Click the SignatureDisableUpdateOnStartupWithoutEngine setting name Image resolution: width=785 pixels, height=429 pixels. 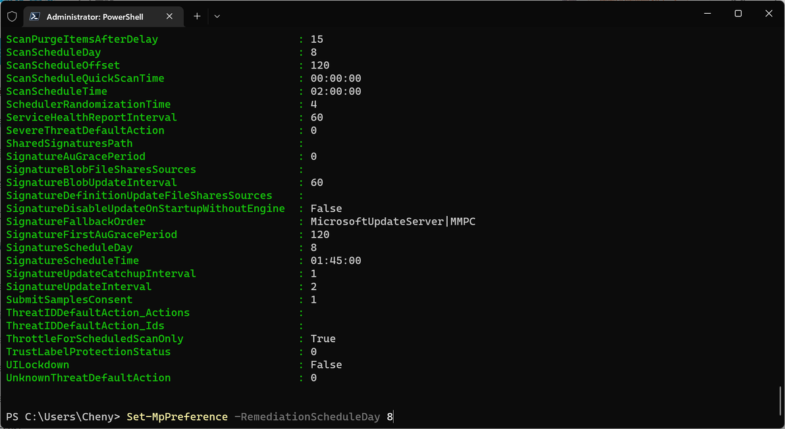click(146, 209)
